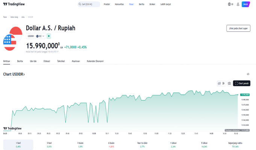This screenshot has width=256, height=150.
Task: Expand the USDIDR ICE source dropdown
Action: [x=36, y=36]
